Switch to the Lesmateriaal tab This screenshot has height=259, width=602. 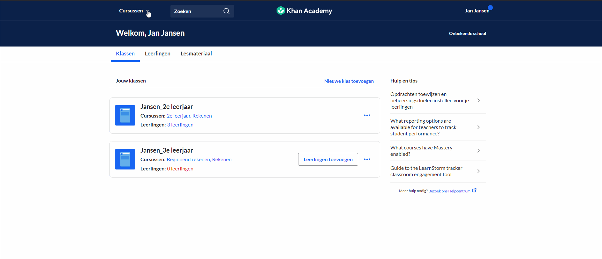click(x=196, y=54)
